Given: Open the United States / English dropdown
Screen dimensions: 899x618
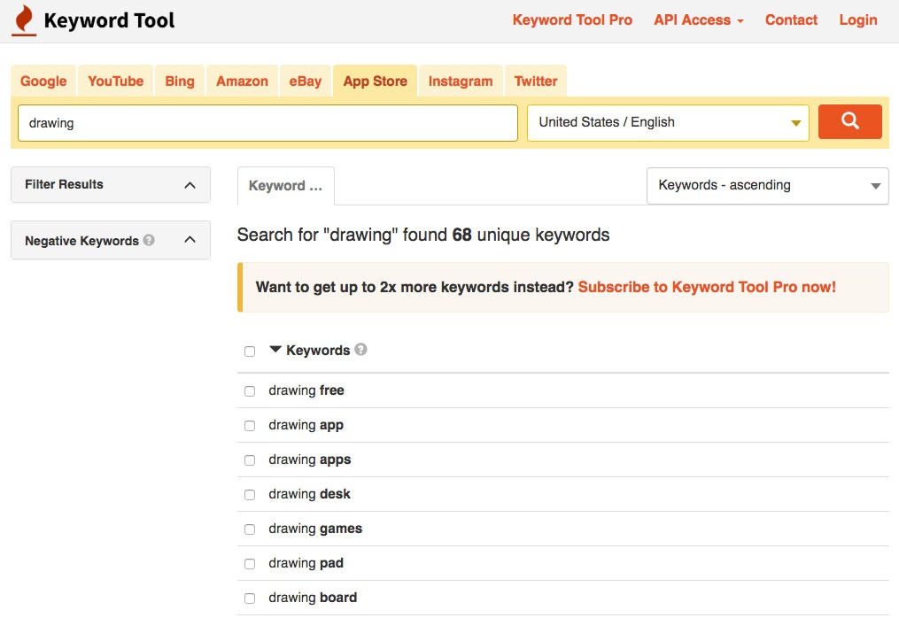Looking at the screenshot, I should click(667, 121).
